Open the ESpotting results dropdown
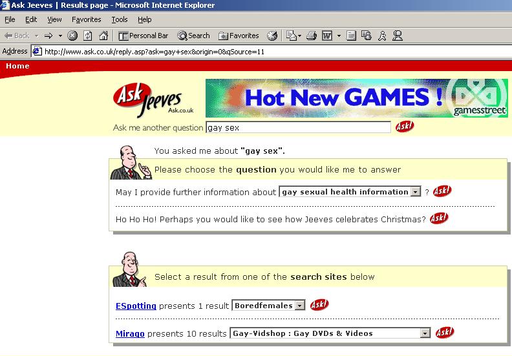The width and height of the screenshot is (512, 356). (x=299, y=306)
